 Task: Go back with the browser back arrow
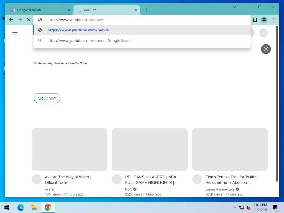[11, 20]
